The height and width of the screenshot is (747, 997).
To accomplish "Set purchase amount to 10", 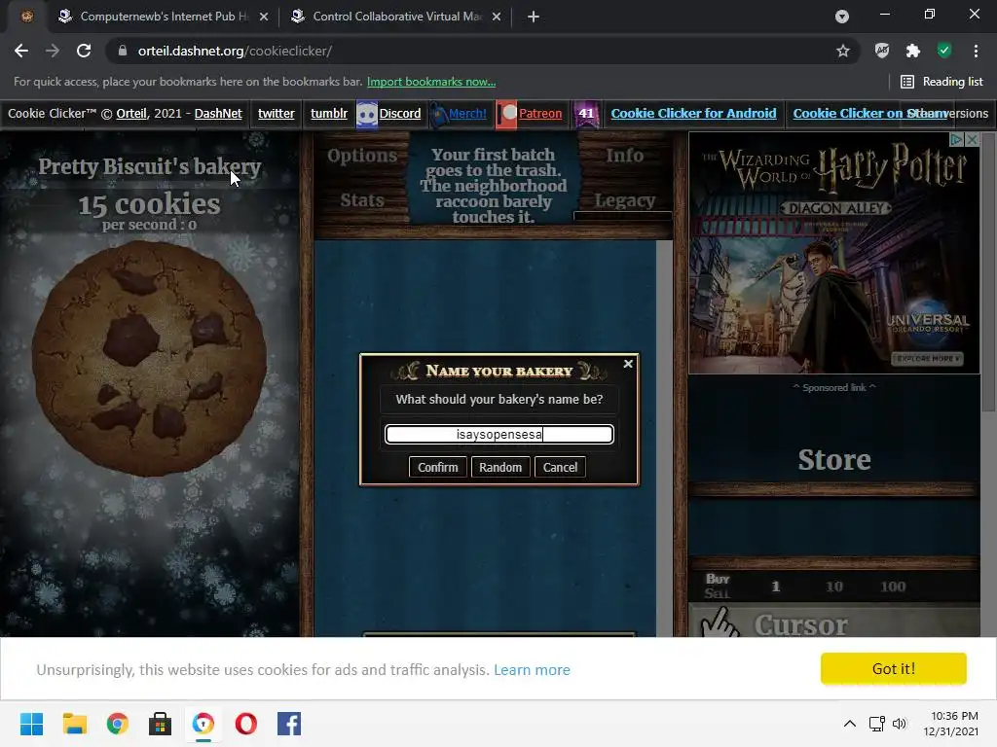I will pos(834,587).
